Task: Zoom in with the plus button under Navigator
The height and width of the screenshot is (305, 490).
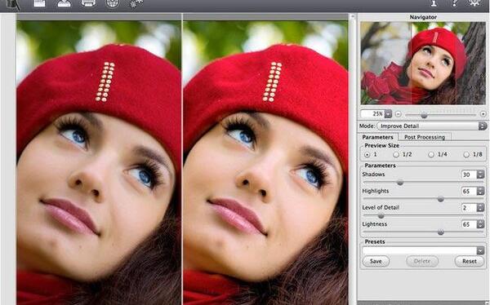Action: pos(483,114)
